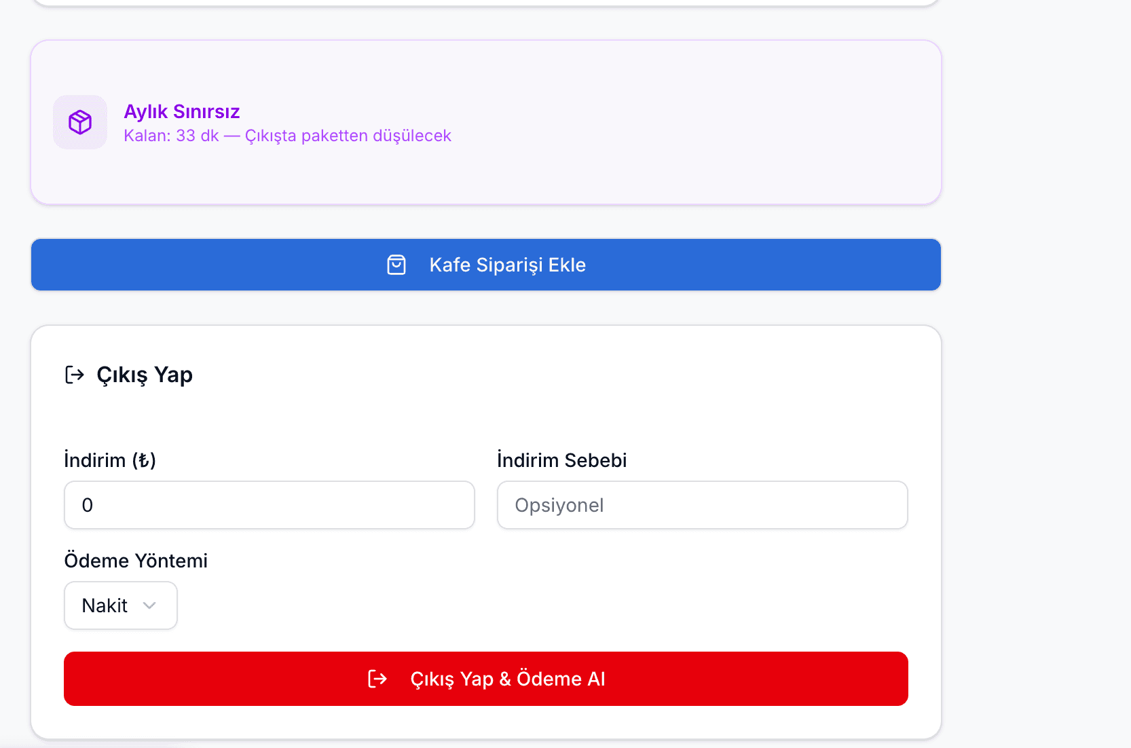Click the İndirim (₺) field label
This screenshot has width=1131, height=748.
110,460
